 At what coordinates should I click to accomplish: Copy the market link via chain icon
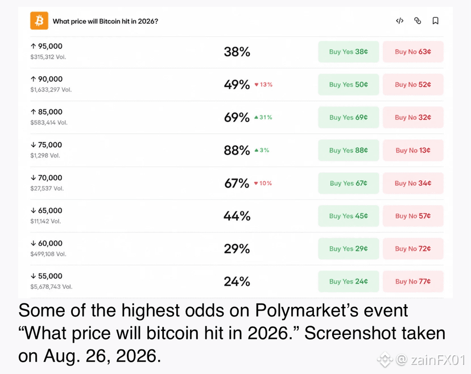point(418,20)
